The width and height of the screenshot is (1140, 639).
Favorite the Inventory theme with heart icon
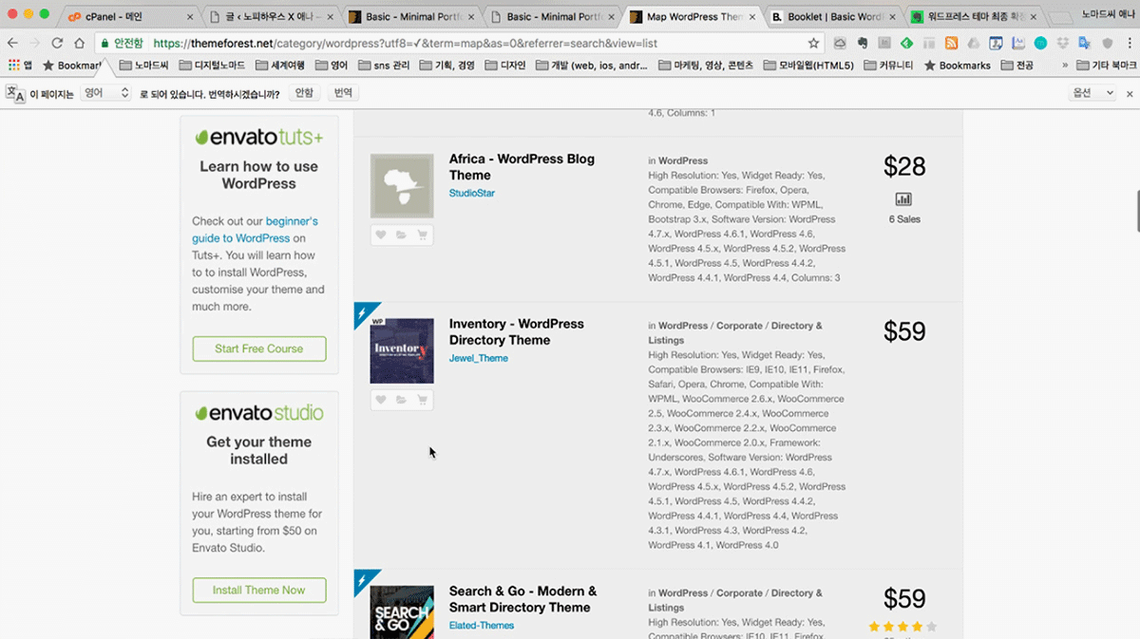(381, 400)
